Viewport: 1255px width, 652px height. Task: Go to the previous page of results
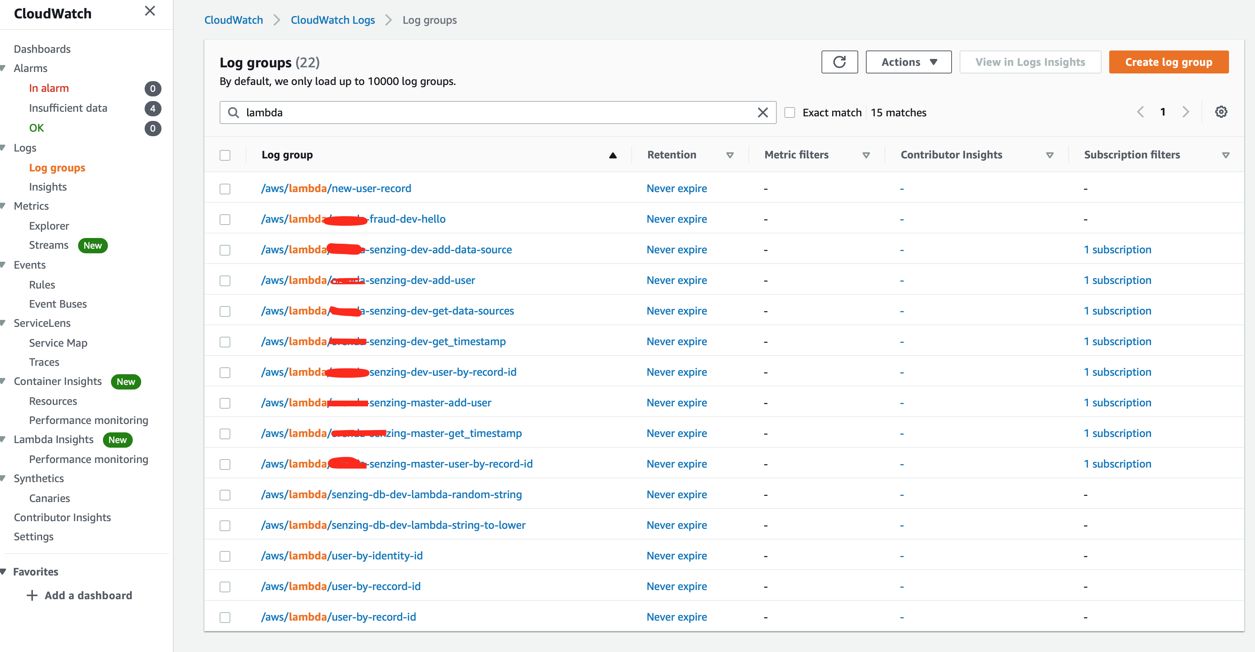coord(1140,112)
